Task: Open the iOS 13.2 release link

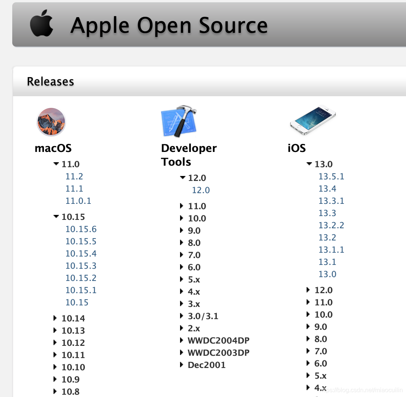Action: (x=328, y=237)
